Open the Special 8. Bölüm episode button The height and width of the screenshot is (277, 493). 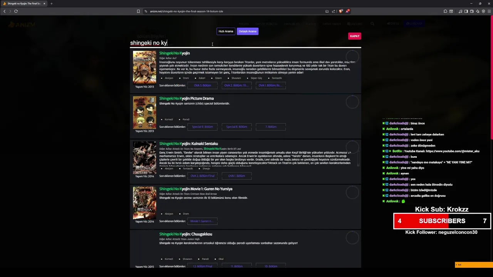coord(236,127)
